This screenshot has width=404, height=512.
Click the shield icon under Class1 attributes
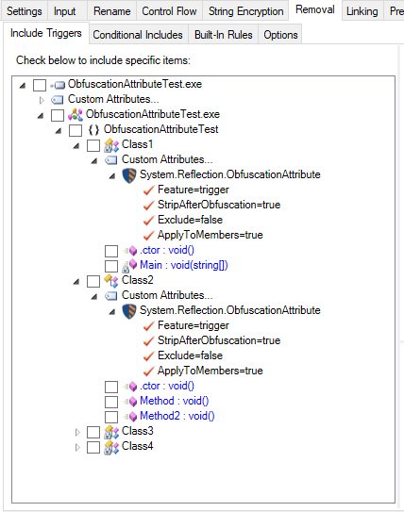tap(129, 175)
